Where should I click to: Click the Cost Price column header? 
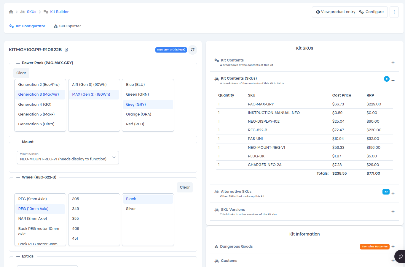(x=342, y=95)
